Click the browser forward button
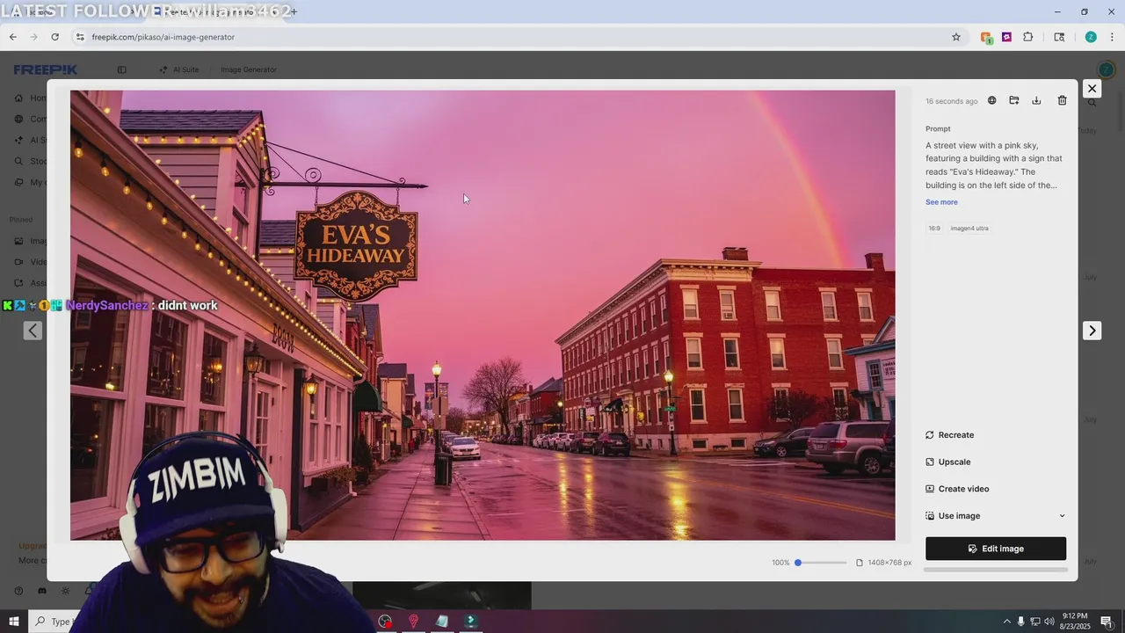The image size is (1125, 633). pyautogui.click(x=34, y=37)
